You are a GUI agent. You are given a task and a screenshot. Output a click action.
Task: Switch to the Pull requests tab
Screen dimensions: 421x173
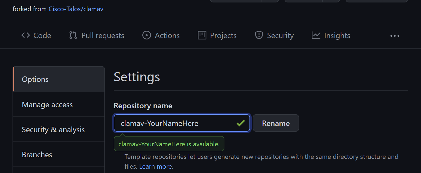[x=103, y=35]
